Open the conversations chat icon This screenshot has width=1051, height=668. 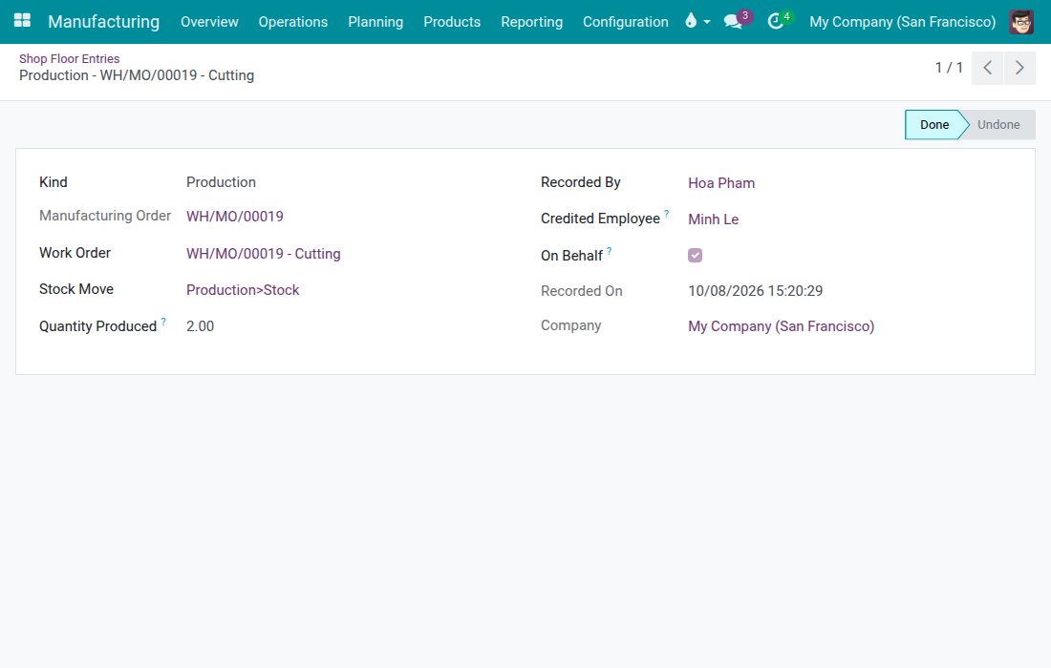coord(733,22)
